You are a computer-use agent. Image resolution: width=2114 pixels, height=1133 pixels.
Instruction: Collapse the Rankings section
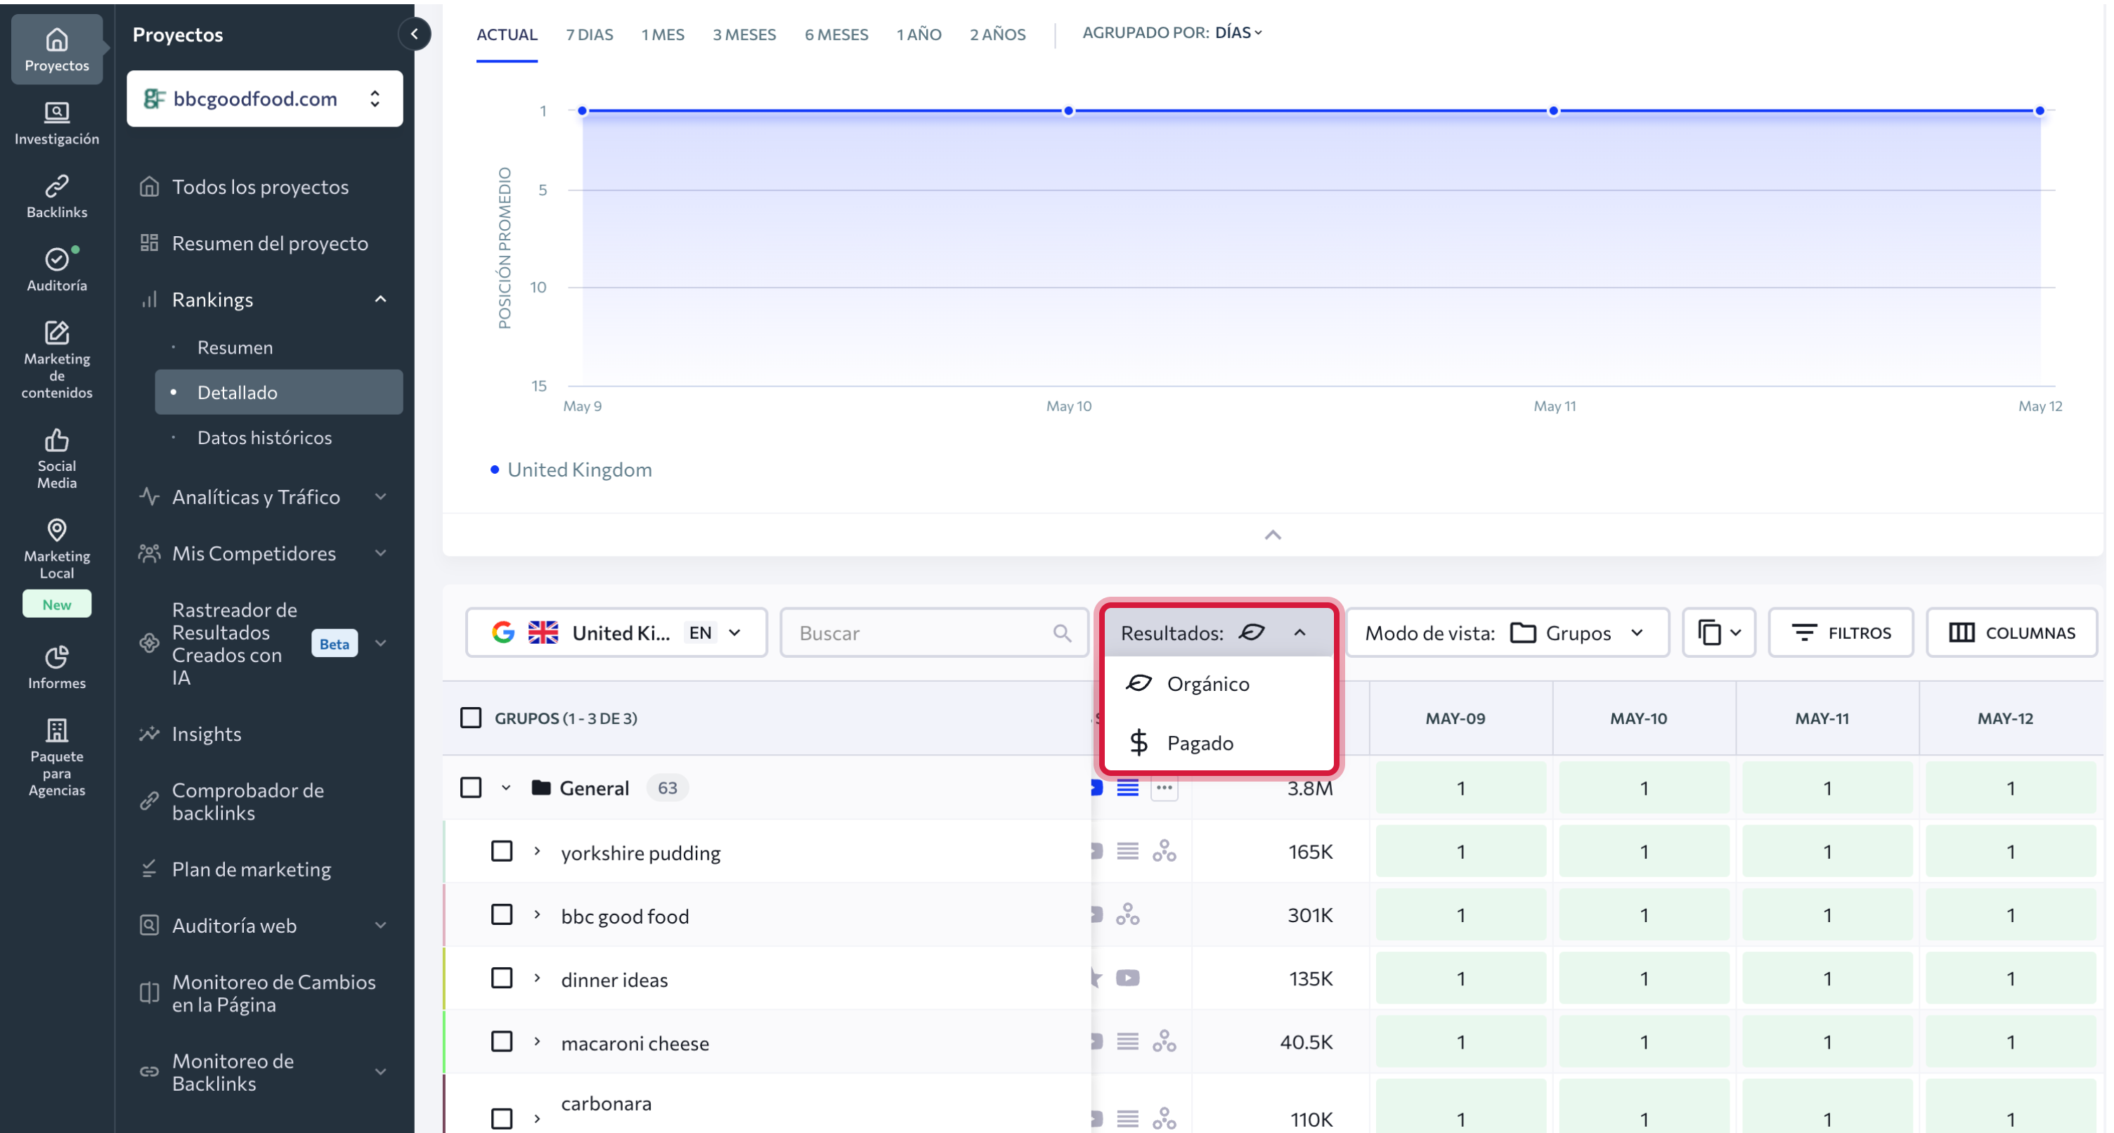click(380, 299)
